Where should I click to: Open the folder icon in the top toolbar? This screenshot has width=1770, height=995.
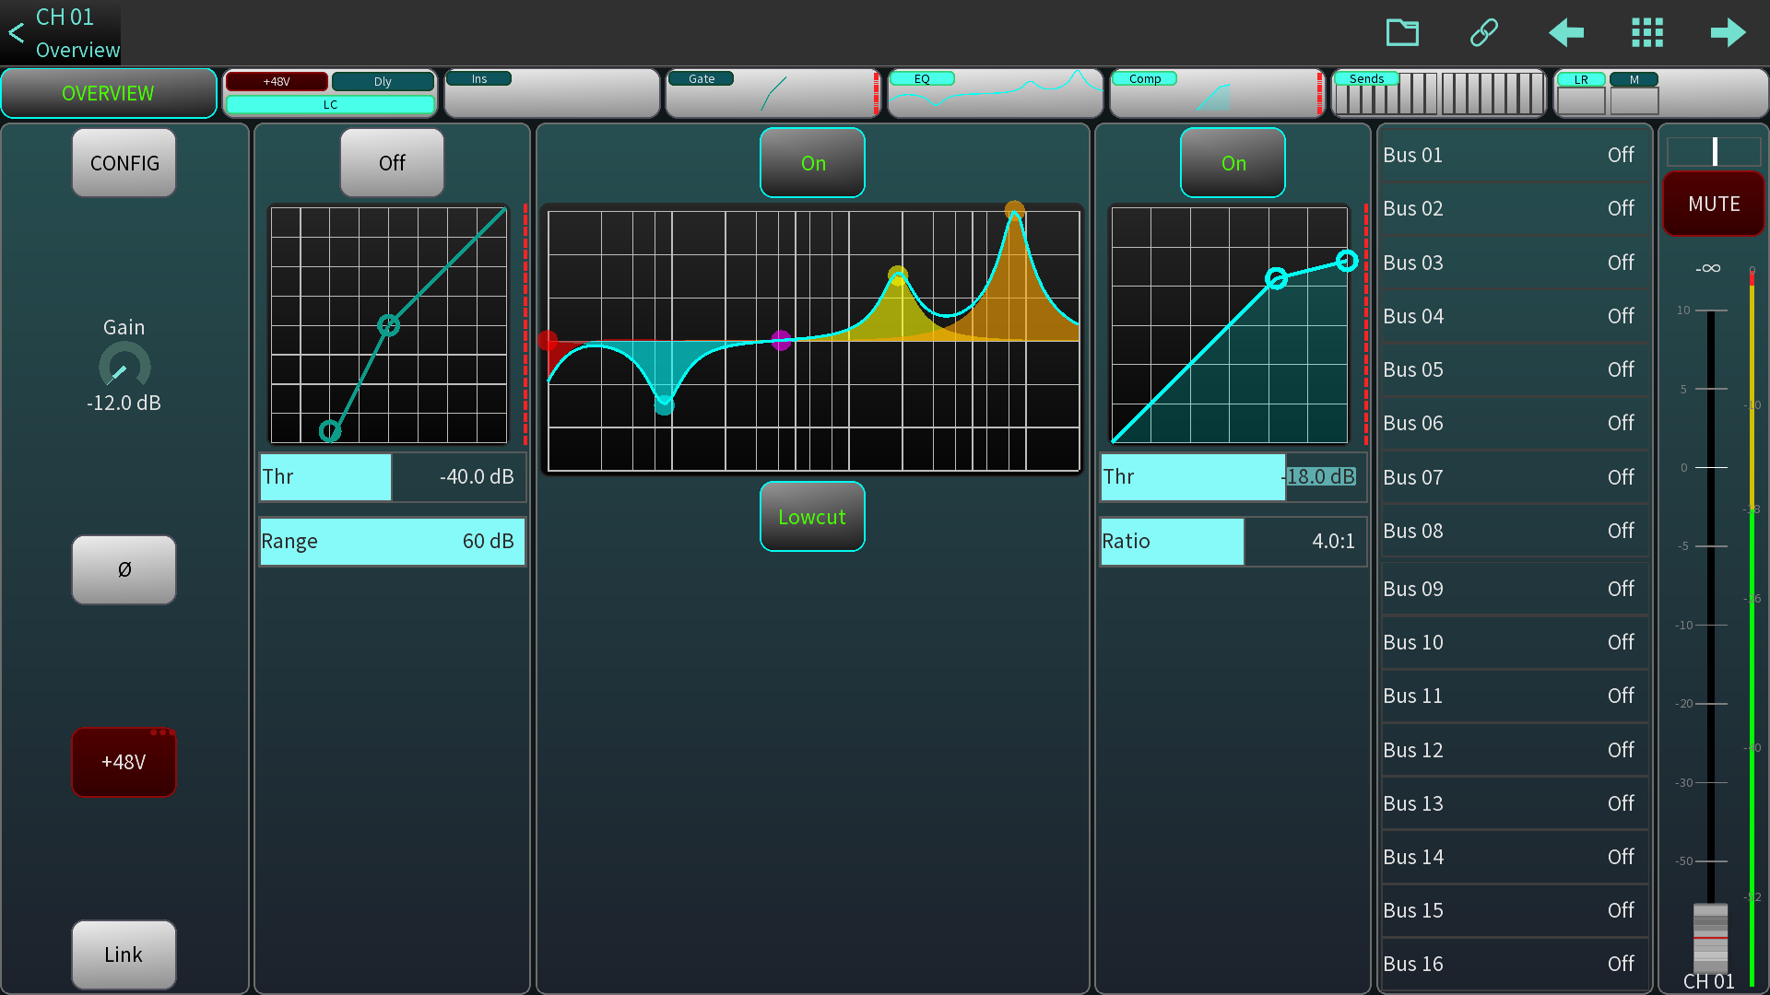pyautogui.click(x=1403, y=33)
